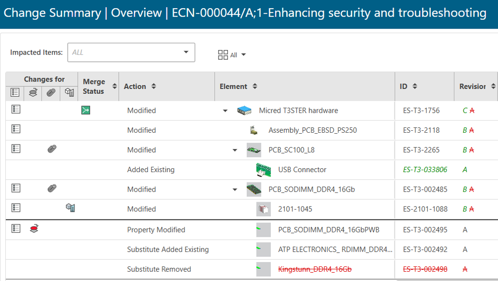The height and width of the screenshot is (281, 498).
Task: Click the property changes icon in Micred T3STER row
Action: pos(16,110)
